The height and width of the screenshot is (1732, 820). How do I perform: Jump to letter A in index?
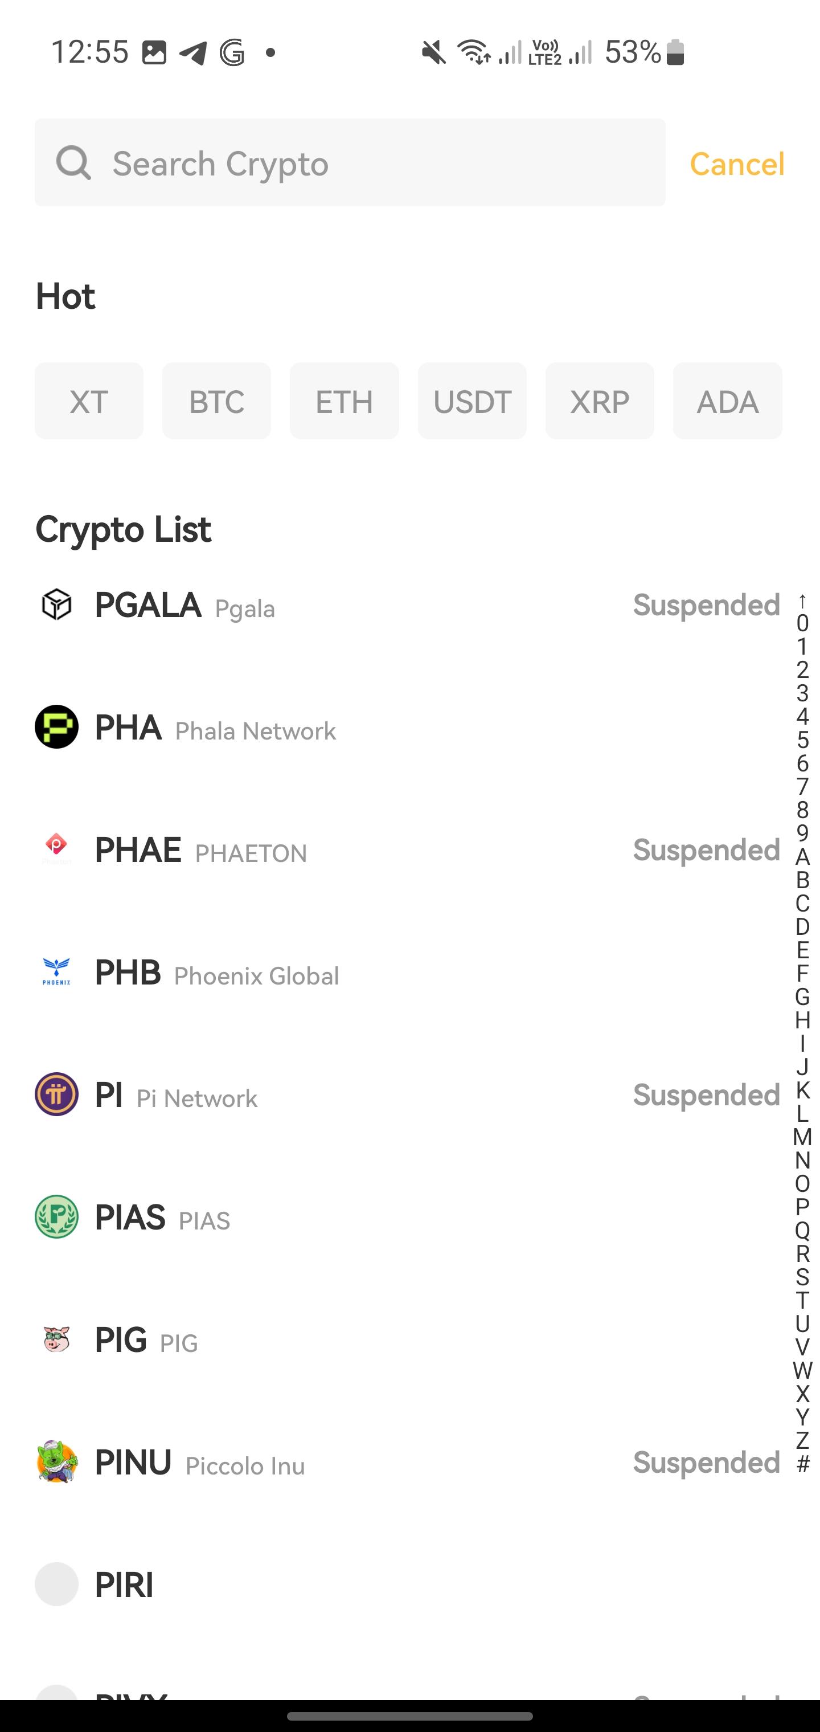point(802,856)
